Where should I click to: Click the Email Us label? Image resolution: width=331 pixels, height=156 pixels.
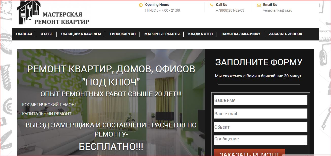pos(270,5)
